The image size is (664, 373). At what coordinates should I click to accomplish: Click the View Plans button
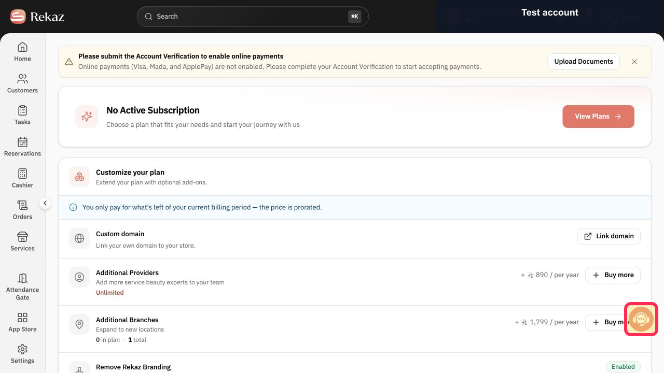598,117
